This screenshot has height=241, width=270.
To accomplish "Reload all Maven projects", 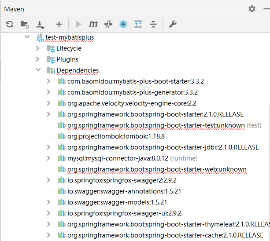I will tap(10, 24).
